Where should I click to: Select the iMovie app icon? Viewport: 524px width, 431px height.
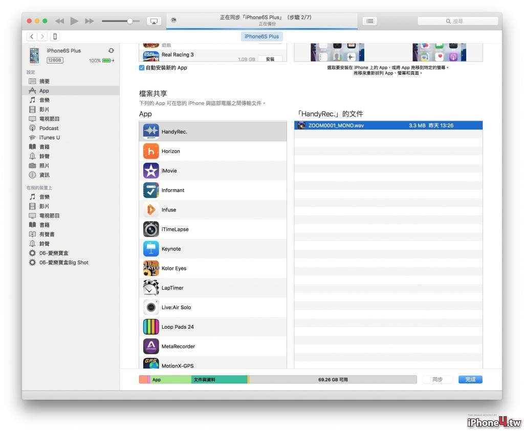[x=151, y=171]
